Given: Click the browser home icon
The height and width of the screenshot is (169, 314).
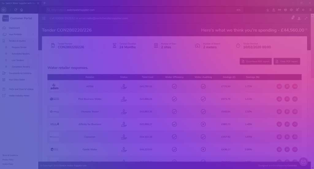Looking at the screenshot, I should tap(22, 9).
